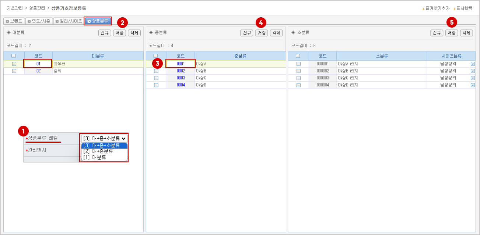Click 신규 button in 대분류 panel
This screenshot has height=235, width=480.
tap(105, 33)
